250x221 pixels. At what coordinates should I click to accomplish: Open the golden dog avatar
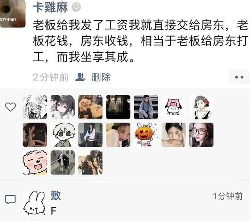click(91, 107)
